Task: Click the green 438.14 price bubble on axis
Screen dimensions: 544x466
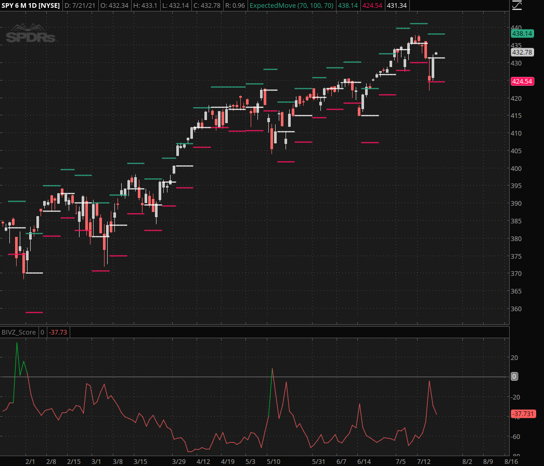Action: pyautogui.click(x=522, y=33)
